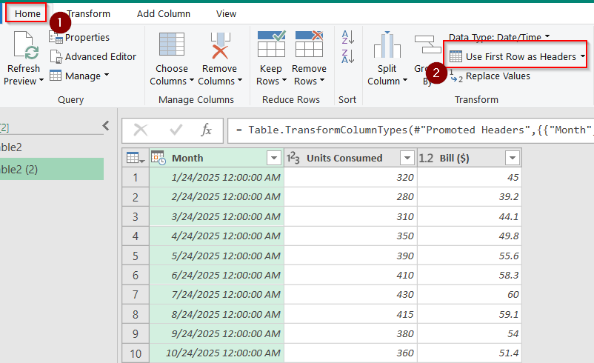
Task: Select the first Table2 query
Action: tap(52, 147)
